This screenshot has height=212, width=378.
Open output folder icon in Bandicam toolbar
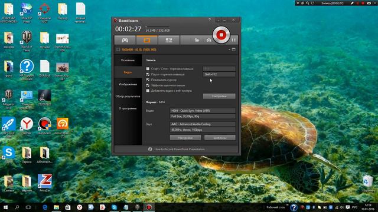pyautogui.click(x=197, y=40)
